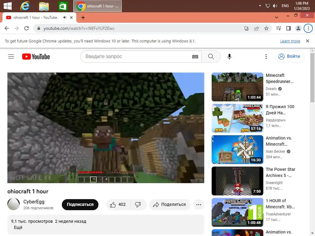Image resolution: width=315 pixels, height=236 pixels.
Task: Select the ohiocraft 1 hour browser tab
Action: (39, 18)
